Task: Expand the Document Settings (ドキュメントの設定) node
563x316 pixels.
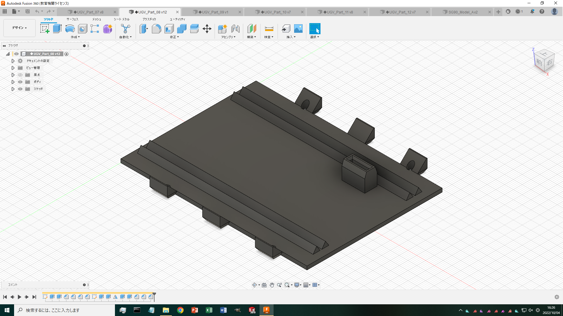Action: tap(13, 61)
